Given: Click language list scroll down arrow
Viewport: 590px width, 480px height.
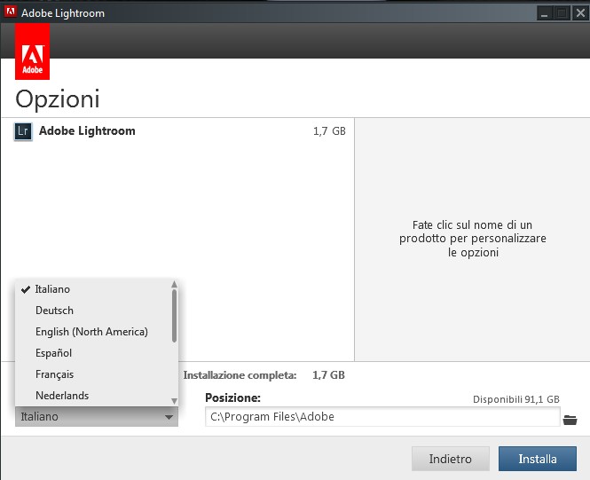Looking at the screenshot, I should (x=174, y=401).
